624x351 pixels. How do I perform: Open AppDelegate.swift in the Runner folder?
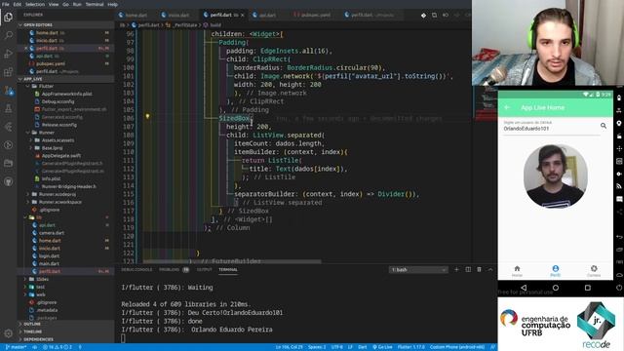[x=60, y=156]
